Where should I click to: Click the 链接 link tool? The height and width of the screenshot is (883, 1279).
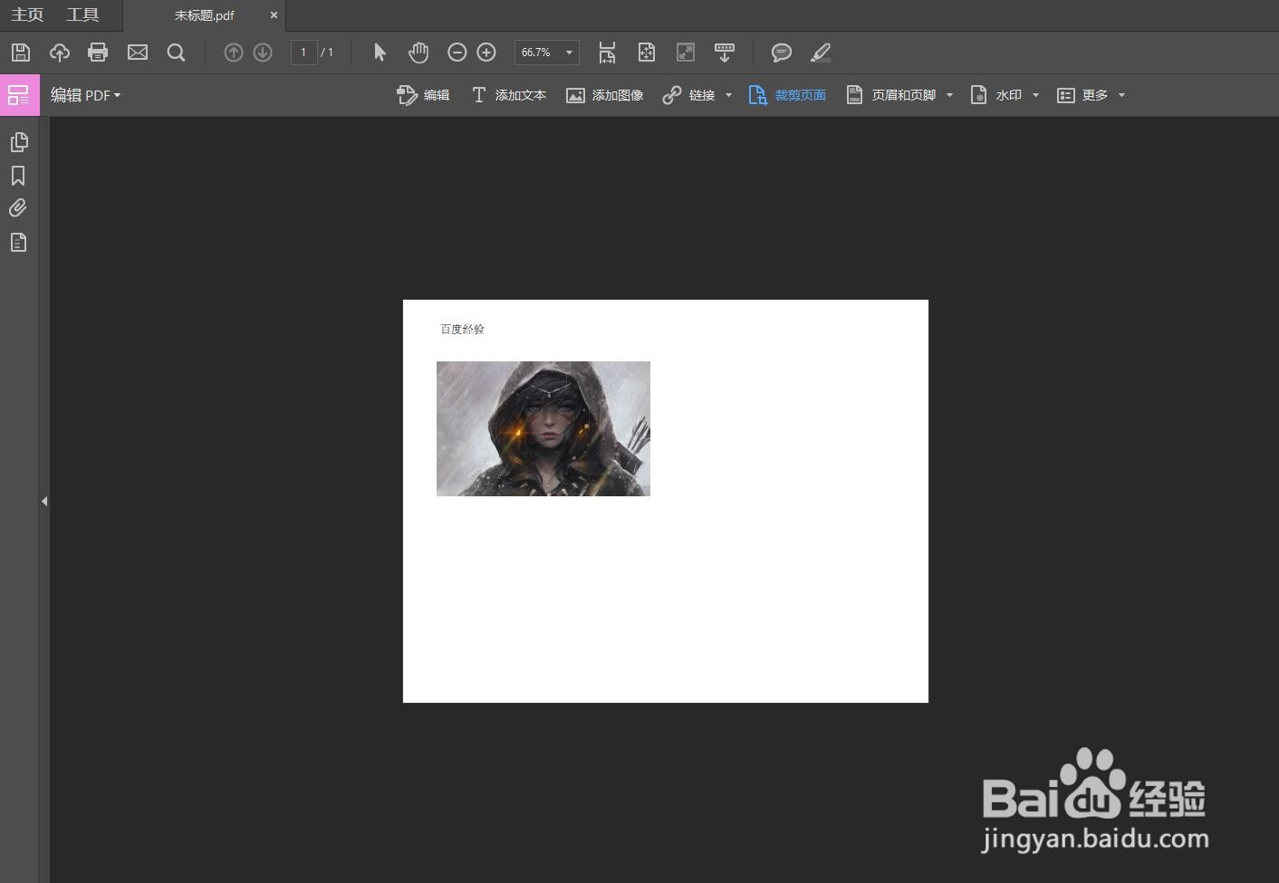[x=689, y=95]
